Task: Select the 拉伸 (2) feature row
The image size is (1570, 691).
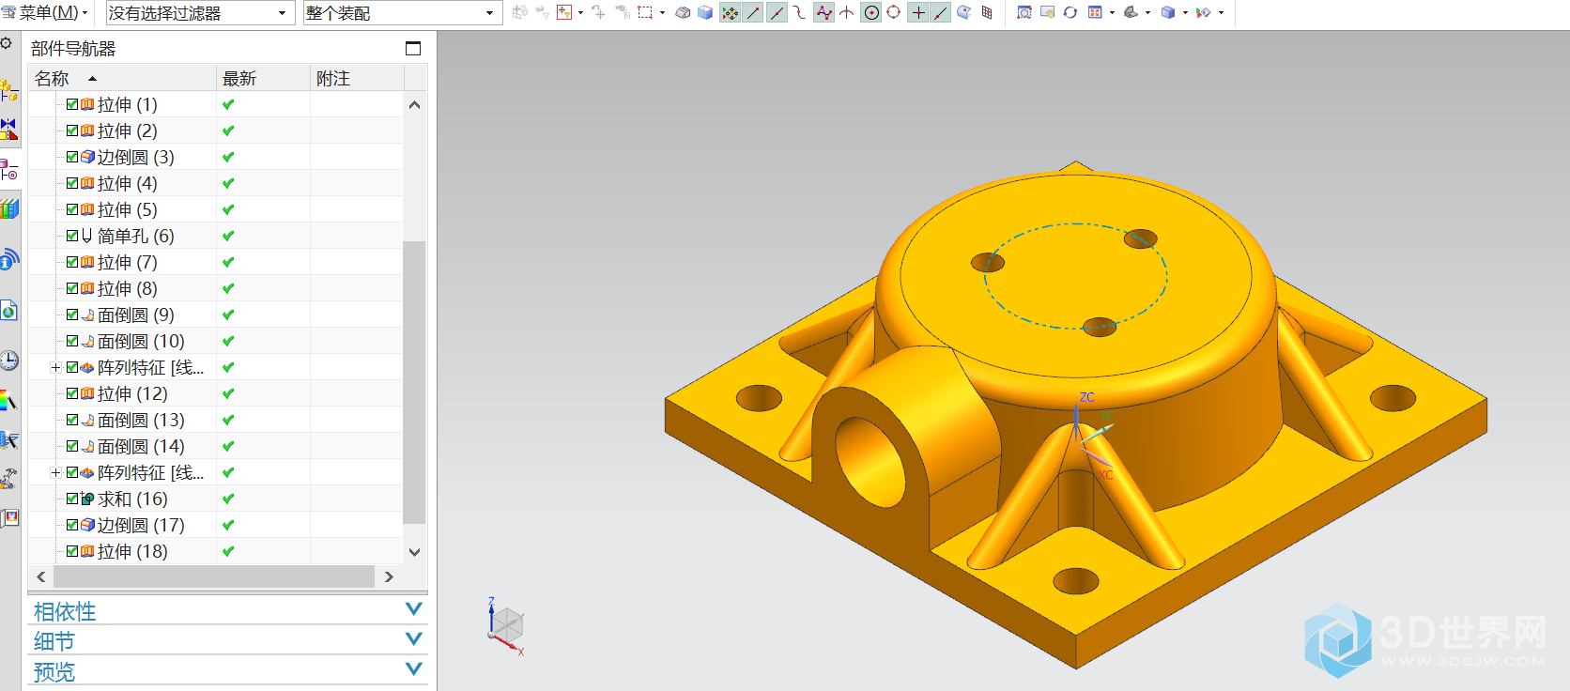Action: (216, 131)
